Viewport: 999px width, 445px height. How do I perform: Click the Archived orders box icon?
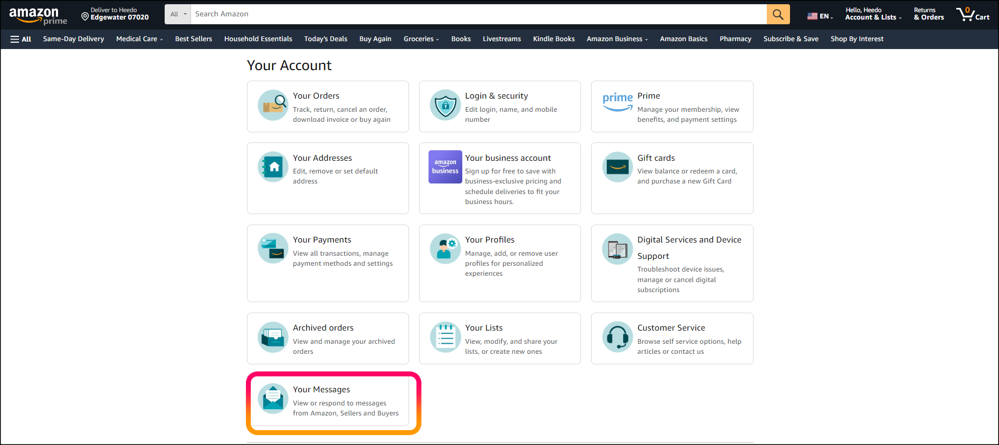[273, 337]
